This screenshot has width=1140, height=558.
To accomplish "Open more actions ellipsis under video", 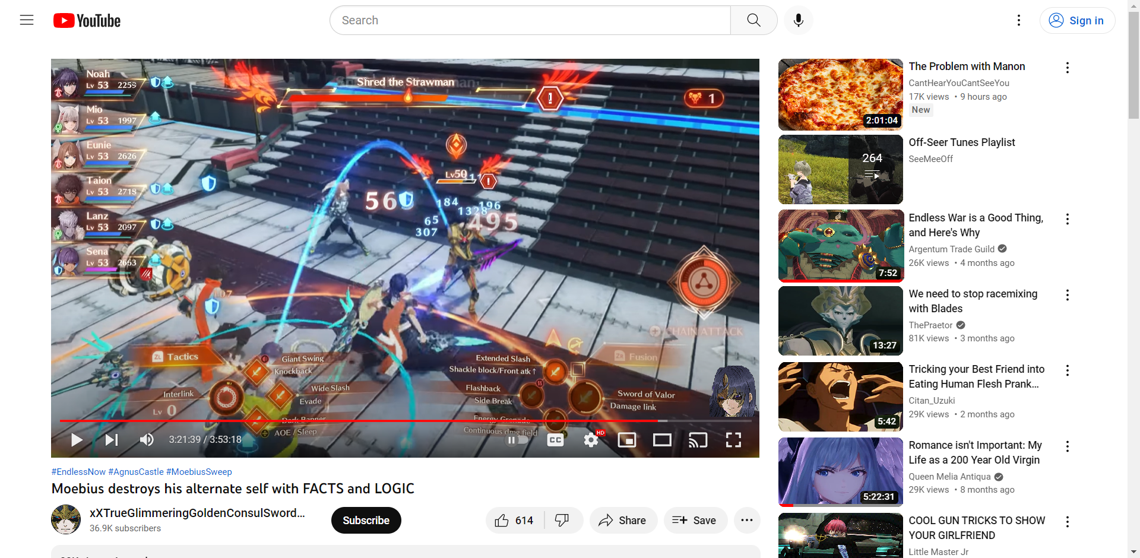I will coord(747,521).
